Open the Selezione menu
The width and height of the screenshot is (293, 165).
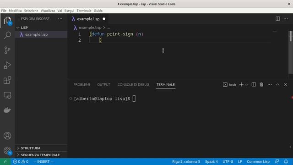pos(31,11)
